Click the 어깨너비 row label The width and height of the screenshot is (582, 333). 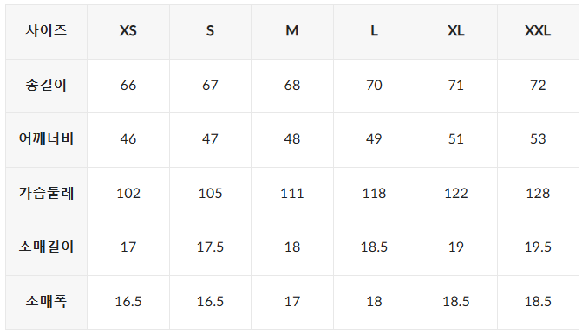tap(46, 140)
